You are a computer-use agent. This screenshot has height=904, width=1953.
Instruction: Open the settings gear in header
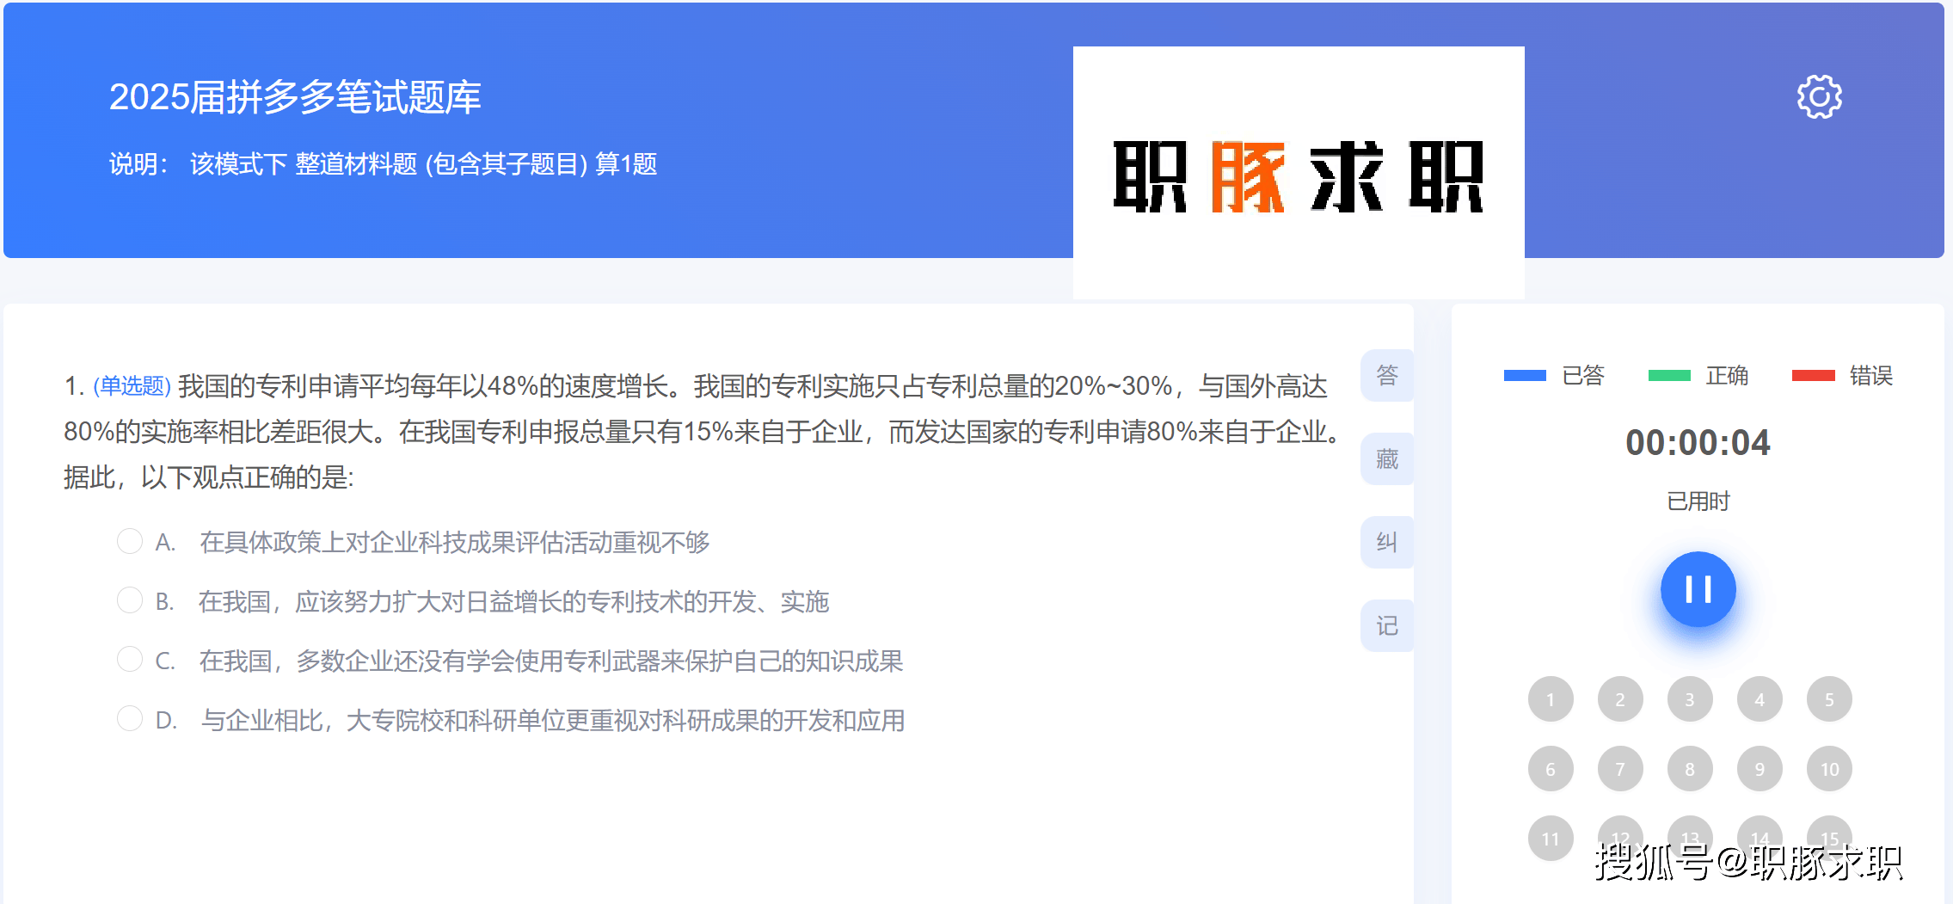[x=1819, y=96]
